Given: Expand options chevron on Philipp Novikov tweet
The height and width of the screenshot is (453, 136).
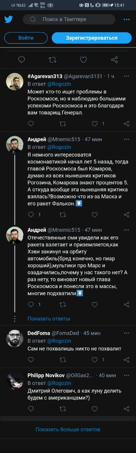Looking at the screenshot, I should coord(127,375).
